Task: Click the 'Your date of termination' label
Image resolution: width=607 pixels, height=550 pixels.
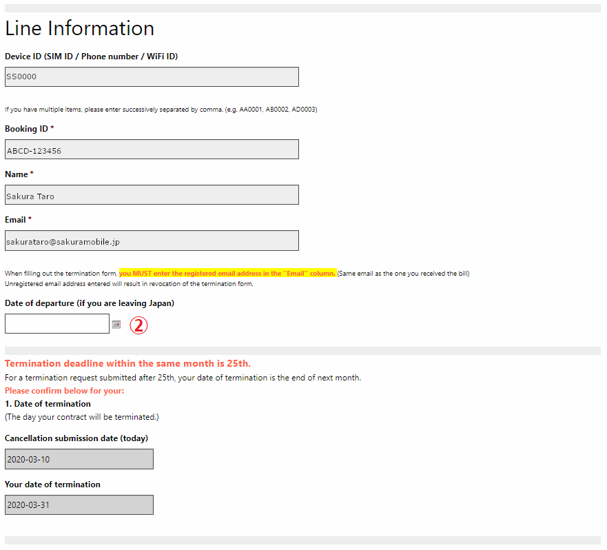Action: [52, 484]
